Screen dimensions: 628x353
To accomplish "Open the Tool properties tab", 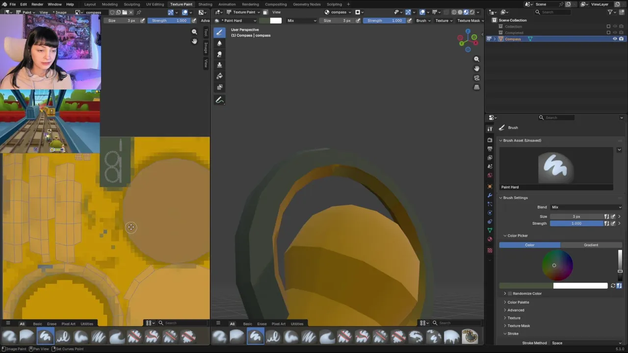I will point(490,128).
